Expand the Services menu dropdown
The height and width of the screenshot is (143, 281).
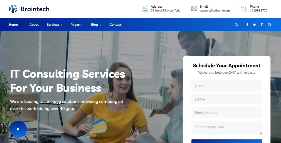point(55,25)
